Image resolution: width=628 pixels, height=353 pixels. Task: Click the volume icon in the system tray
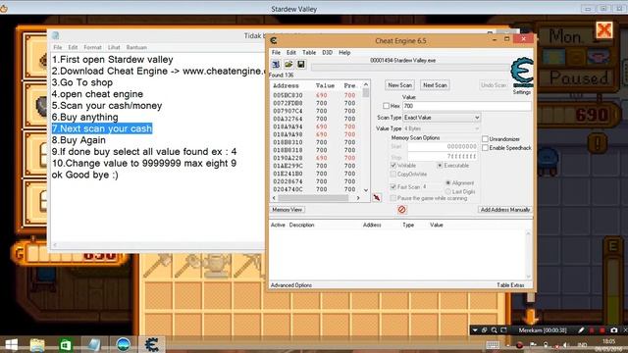tap(566, 345)
